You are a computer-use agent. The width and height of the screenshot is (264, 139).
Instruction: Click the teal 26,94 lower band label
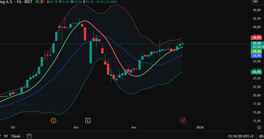(x=256, y=72)
